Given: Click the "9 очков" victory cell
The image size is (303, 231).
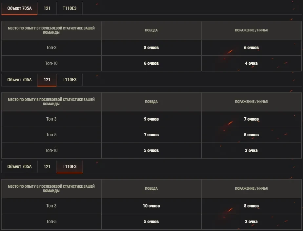Looking at the screenshot, I should tap(151, 119).
